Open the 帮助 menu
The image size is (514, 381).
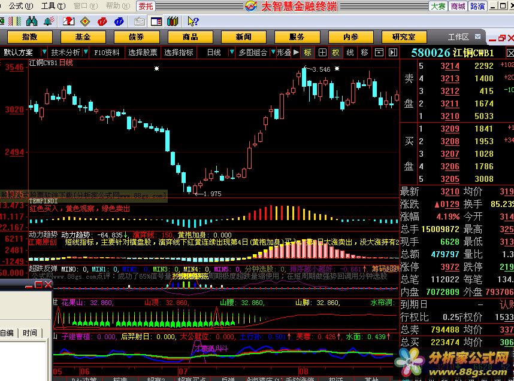click(118, 6)
